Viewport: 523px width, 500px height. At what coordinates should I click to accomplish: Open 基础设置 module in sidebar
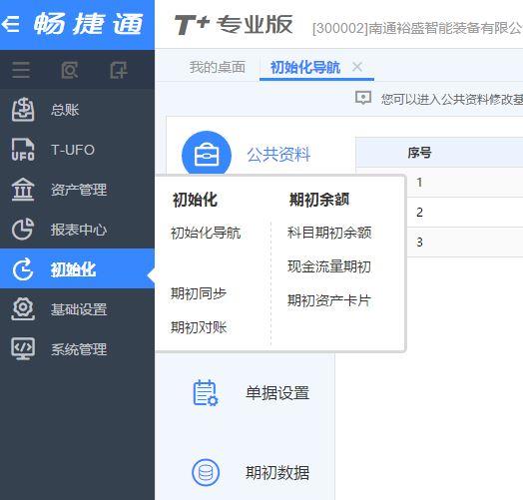point(77,308)
